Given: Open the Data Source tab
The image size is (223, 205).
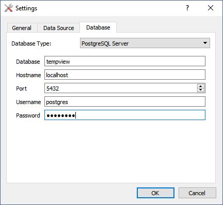Looking at the screenshot, I should pyautogui.click(x=58, y=28).
